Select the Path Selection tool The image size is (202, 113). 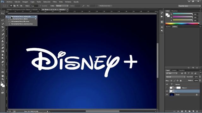click(3, 69)
